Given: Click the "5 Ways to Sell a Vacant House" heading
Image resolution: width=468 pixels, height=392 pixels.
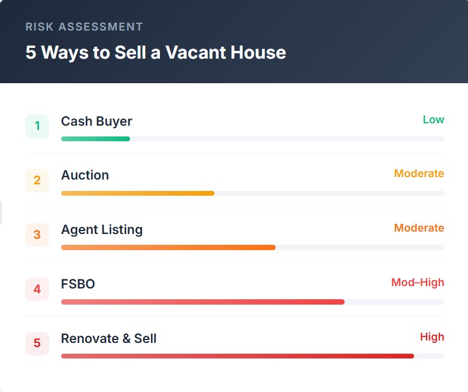Looking at the screenshot, I should [x=156, y=53].
